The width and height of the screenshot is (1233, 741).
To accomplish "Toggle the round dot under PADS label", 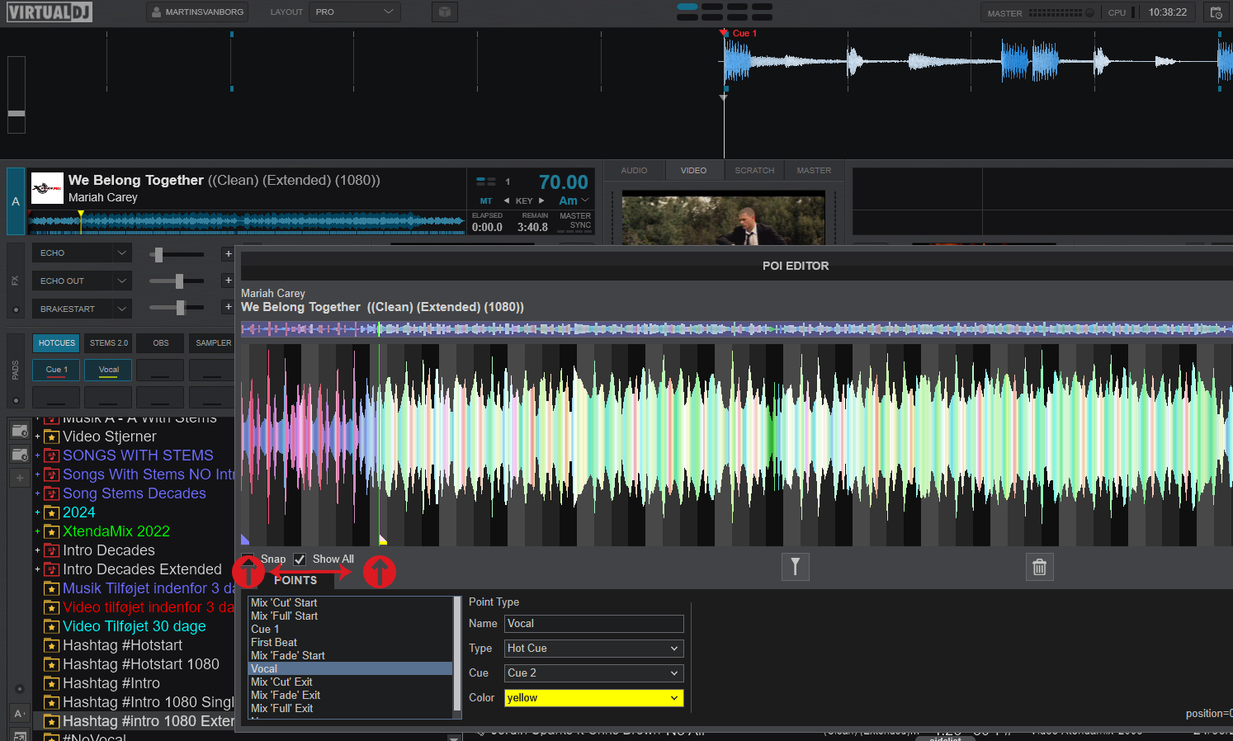I will click(16, 401).
